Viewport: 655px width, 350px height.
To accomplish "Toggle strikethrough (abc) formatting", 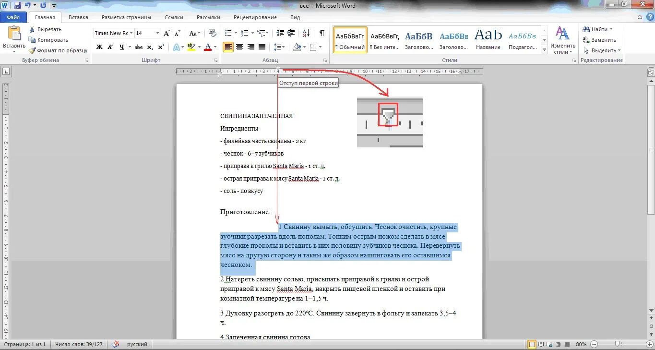I will 139,47.
